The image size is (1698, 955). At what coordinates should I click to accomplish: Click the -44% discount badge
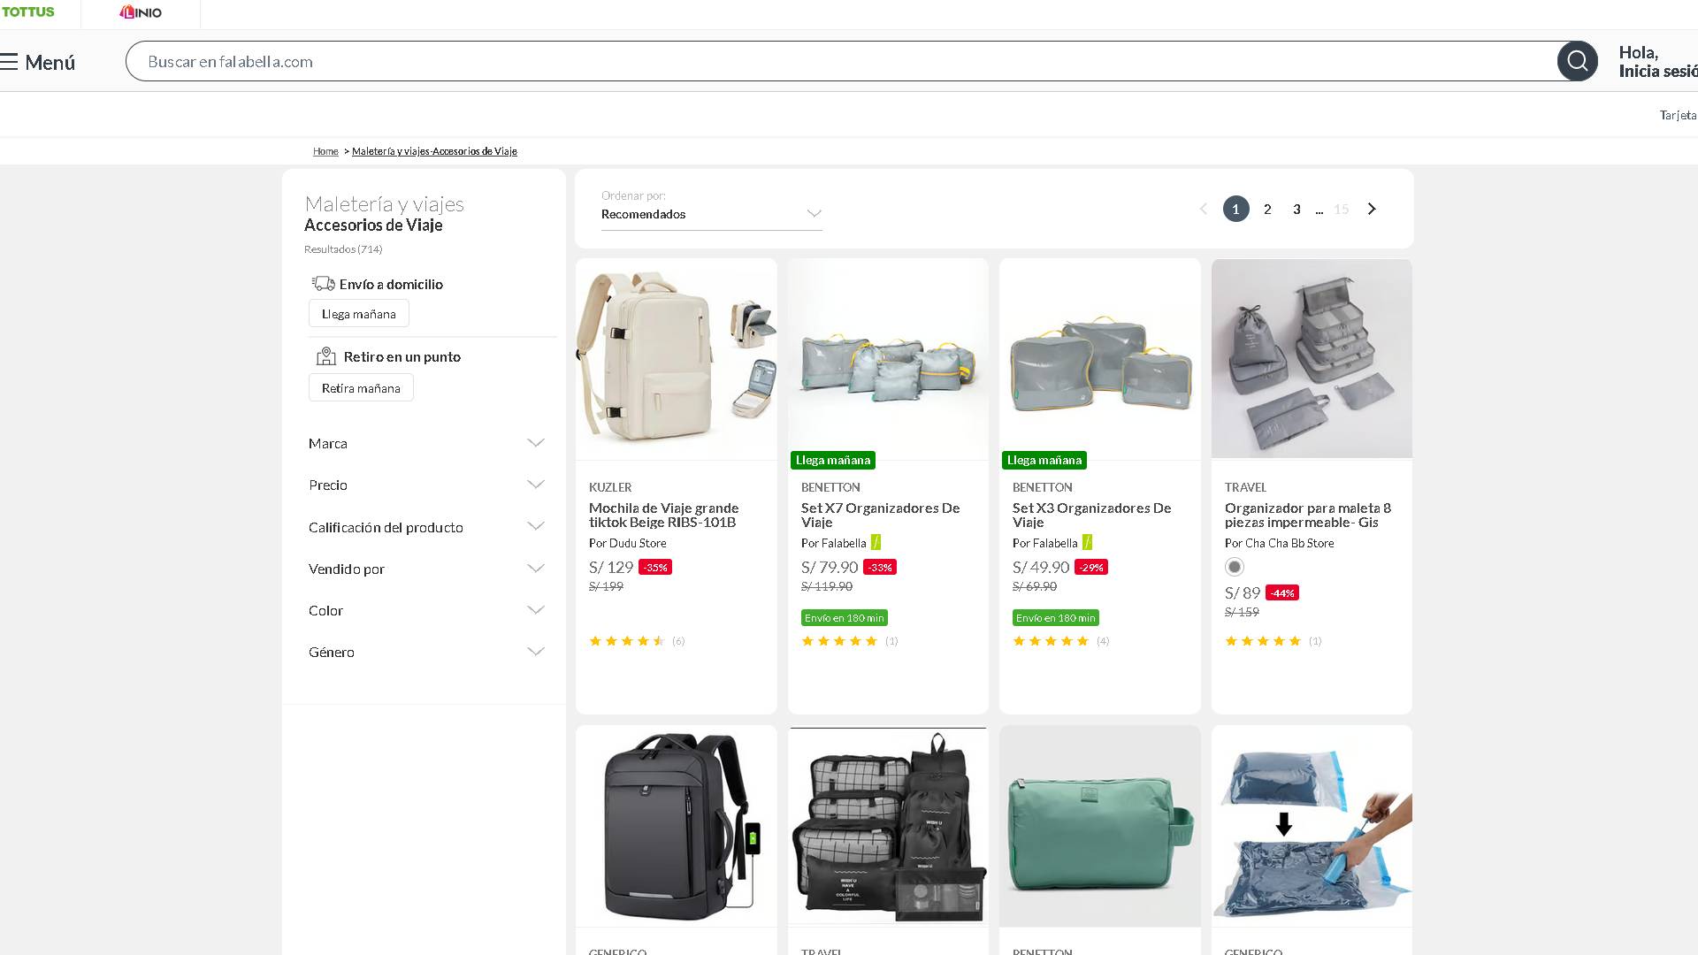click(x=1282, y=593)
